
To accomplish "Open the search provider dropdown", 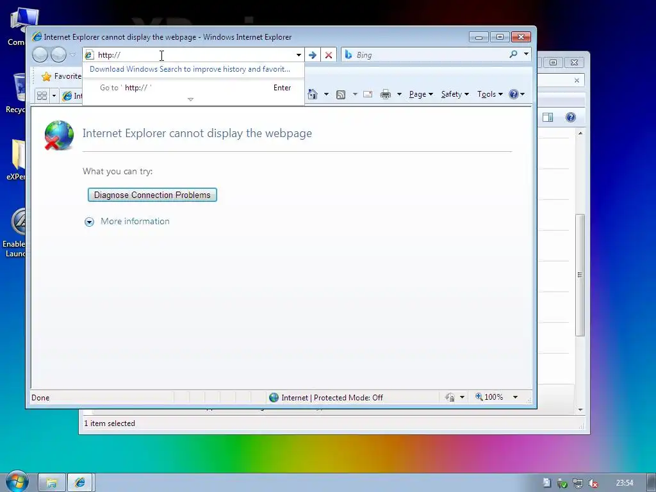I will 527,54.
